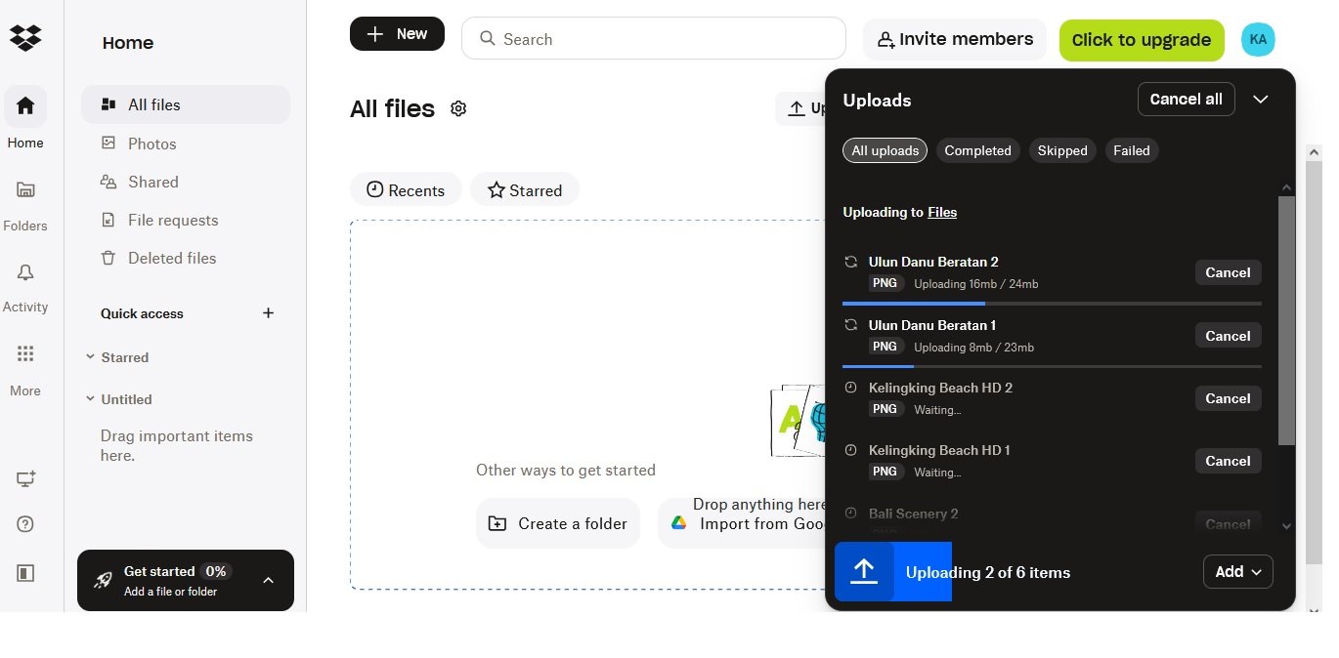Image resolution: width=1339 pixels, height=658 pixels.
Task: Cancel Ulun Danu Beratan 1 upload
Action: tap(1228, 336)
